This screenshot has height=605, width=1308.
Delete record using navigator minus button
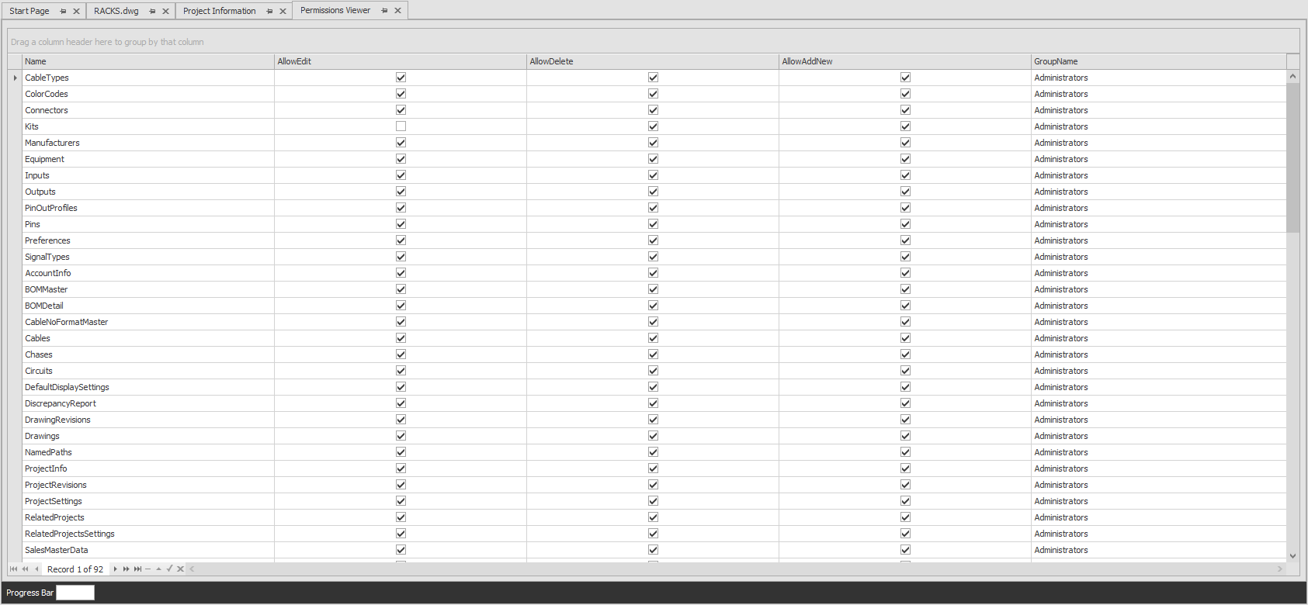[147, 569]
